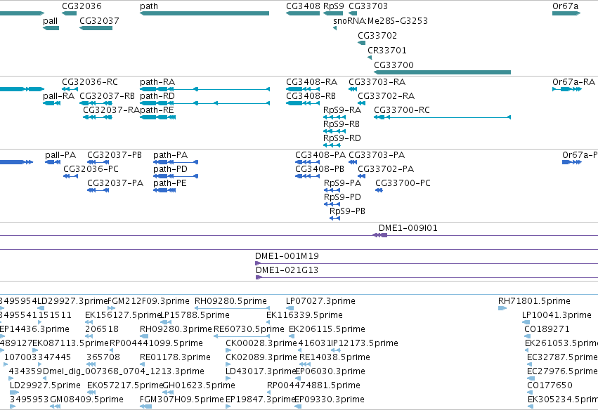Select the LP07027.3prime EST
This screenshot has width=598, height=410.
(290, 308)
